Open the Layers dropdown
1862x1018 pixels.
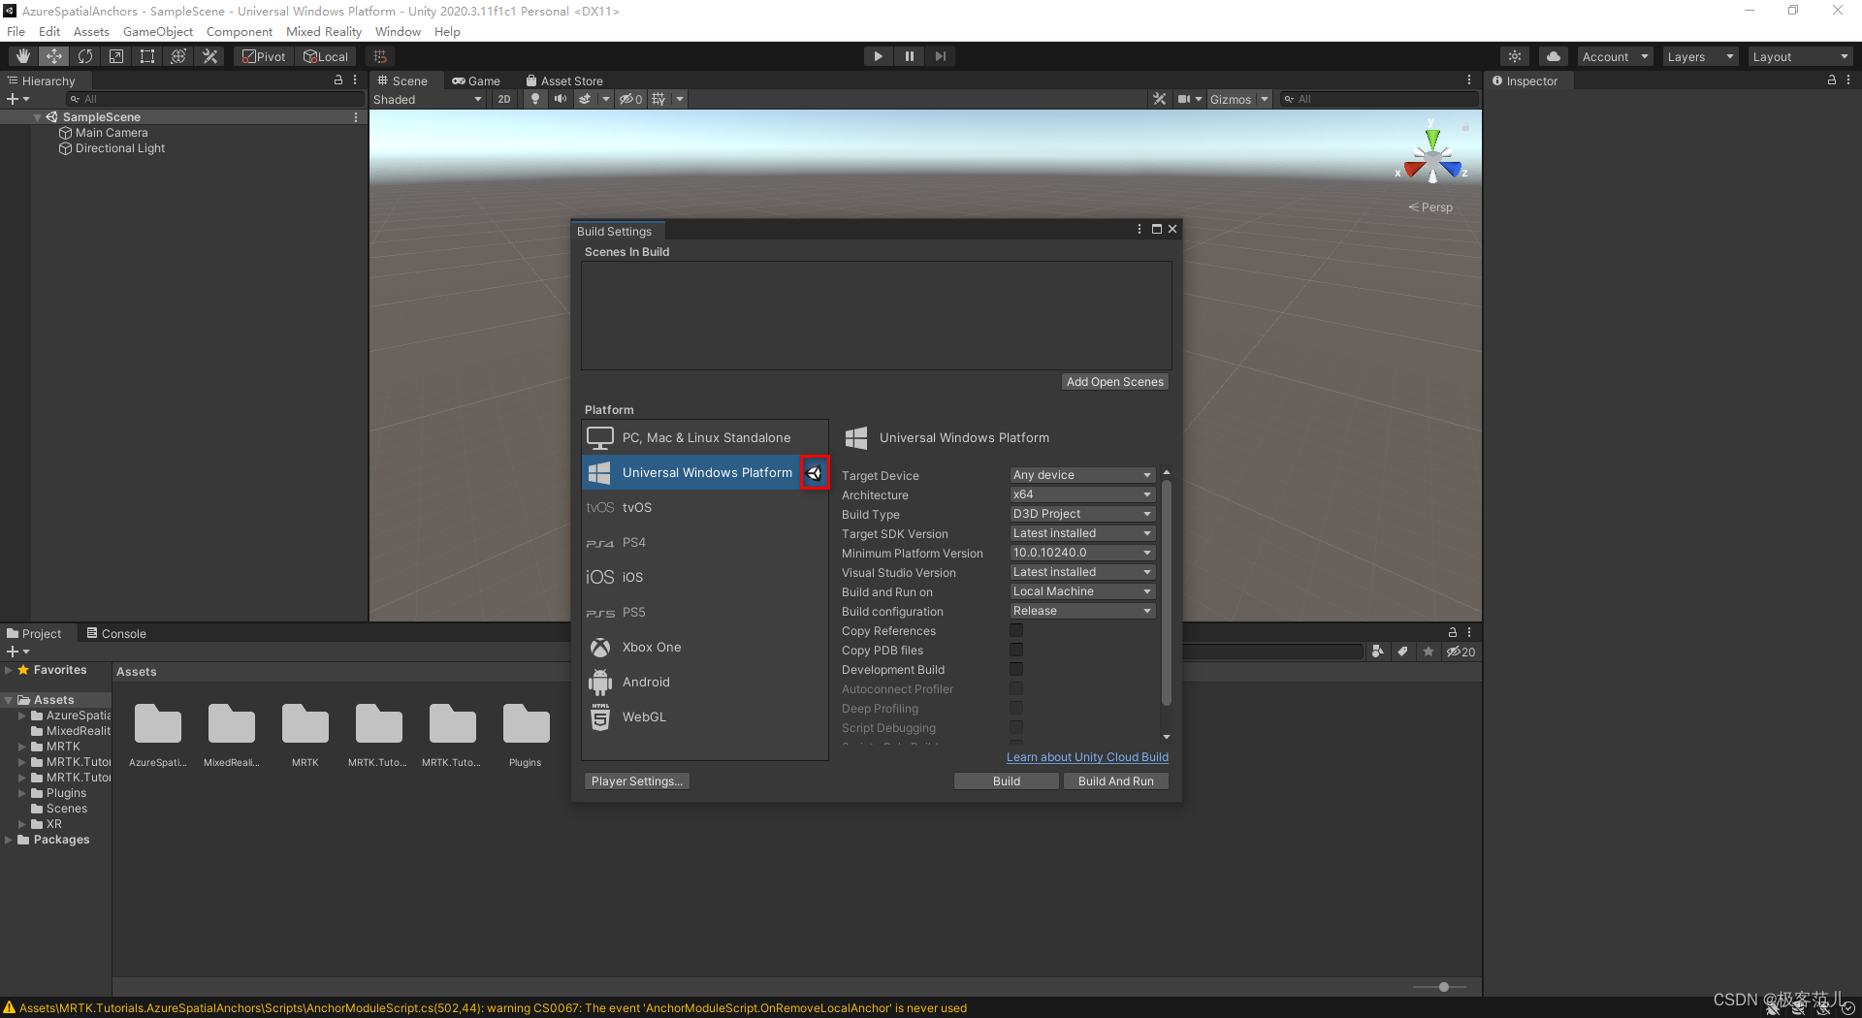pyautogui.click(x=1700, y=56)
